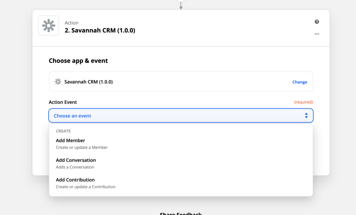Click the step title 2. Savannah CRM (1.0.0)
This screenshot has width=356, height=215.
click(100, 31)
